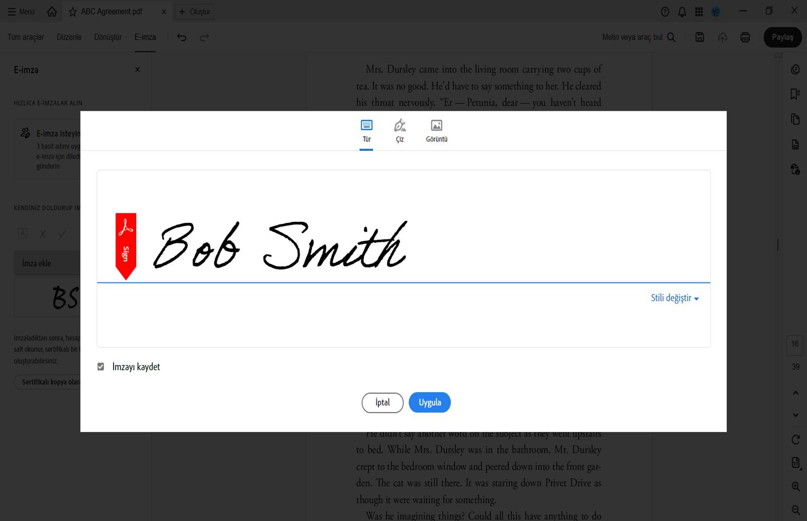Open the Dönüştür ribbon tab
The image size is (807, 521).
pos(107,37)
